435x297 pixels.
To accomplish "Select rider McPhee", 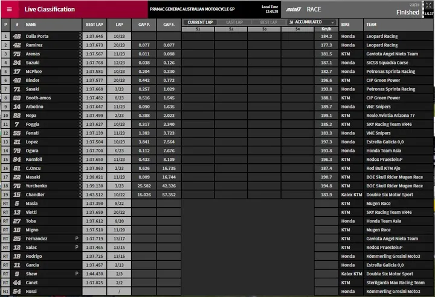I will tap(34, 72).
